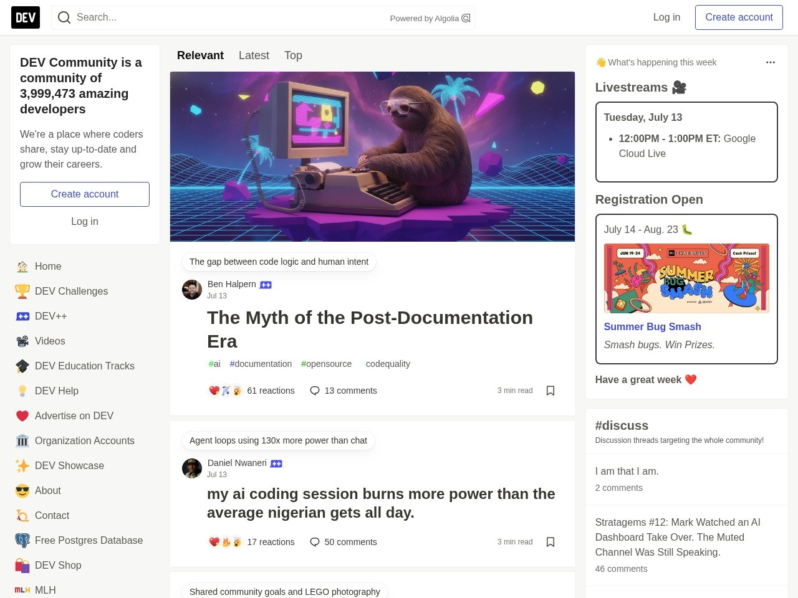Click Daniel Nwaneri's DEV++ badge icon
Screen dimensions: 798x598
[x=276, y=463]
